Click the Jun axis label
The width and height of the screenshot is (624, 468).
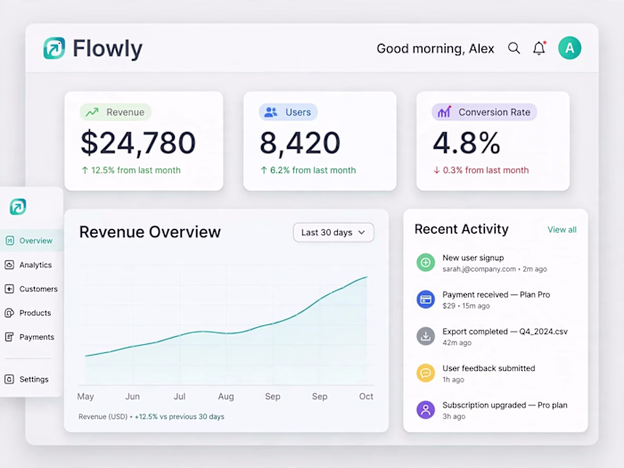pyautogui.click(x=133, y=397)
